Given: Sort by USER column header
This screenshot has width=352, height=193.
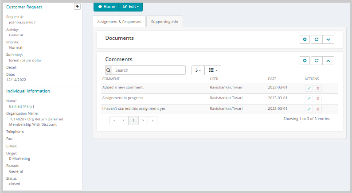Looking at the screenshot, I should [x=214, y=79].
